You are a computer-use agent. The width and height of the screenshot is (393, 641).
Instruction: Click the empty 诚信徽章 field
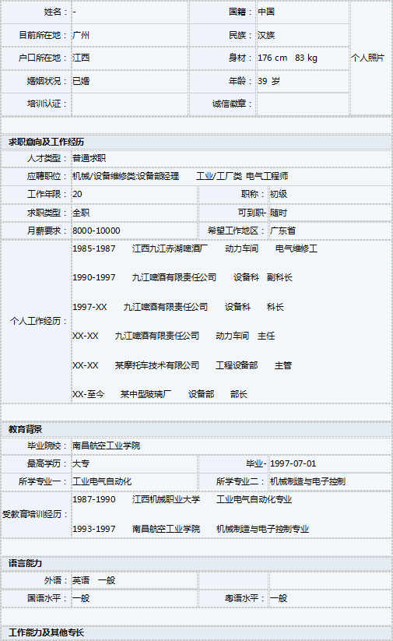pos(303,104)
